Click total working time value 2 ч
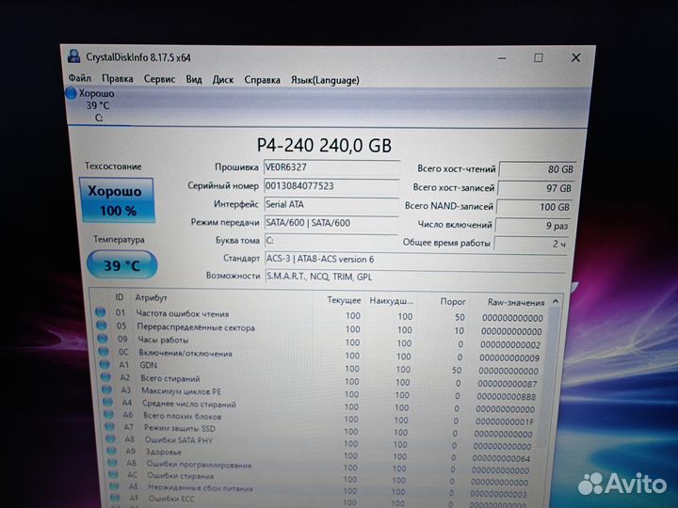 [x=532, y=244]
